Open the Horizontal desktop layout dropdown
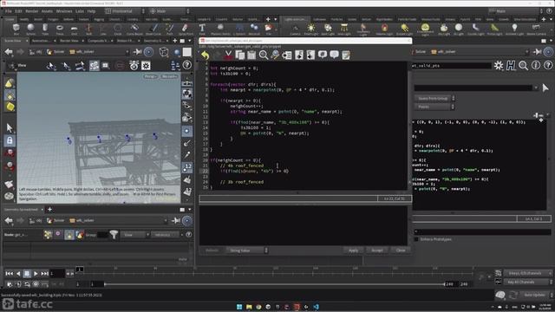The width and height of the screenshot is (555, 312). point(125,11)
